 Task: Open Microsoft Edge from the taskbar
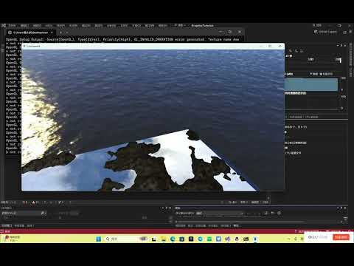click(x=173, y=239)
